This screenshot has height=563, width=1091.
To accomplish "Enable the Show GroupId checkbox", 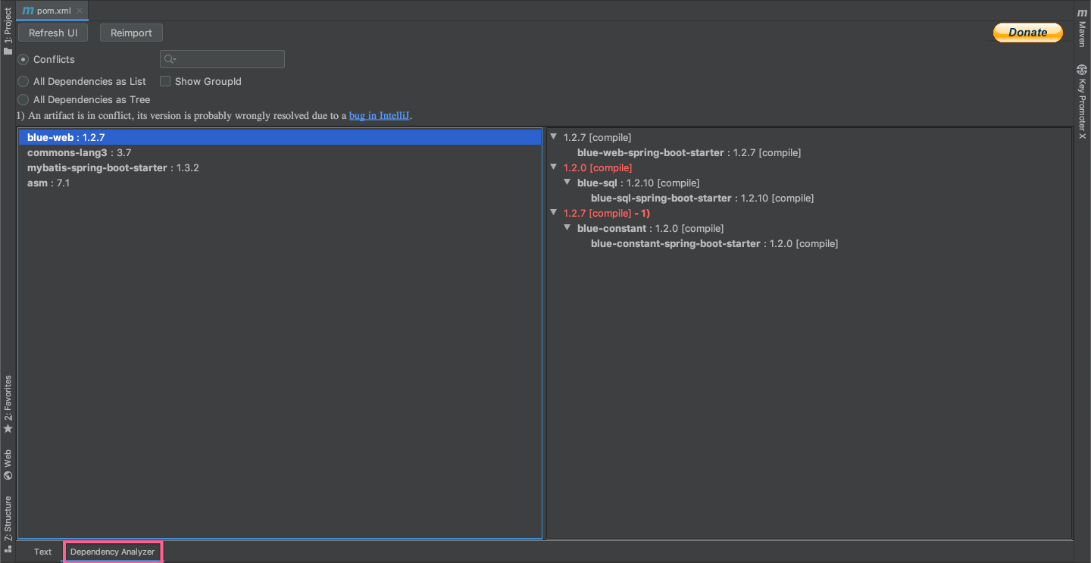I will pyautogui.click(x=165, y=81).
